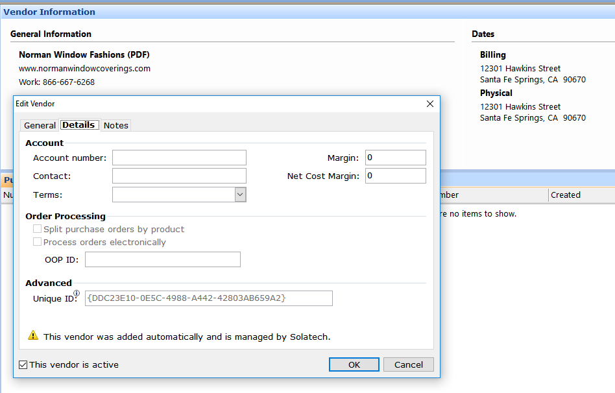Edit the Net Cost Margin field
Viewport: 615px width, 393px height.
(x=395, y=176)
